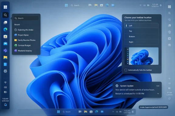
Task: Open clock and date on the left taskbar
Action: click(x=5, y=100)
